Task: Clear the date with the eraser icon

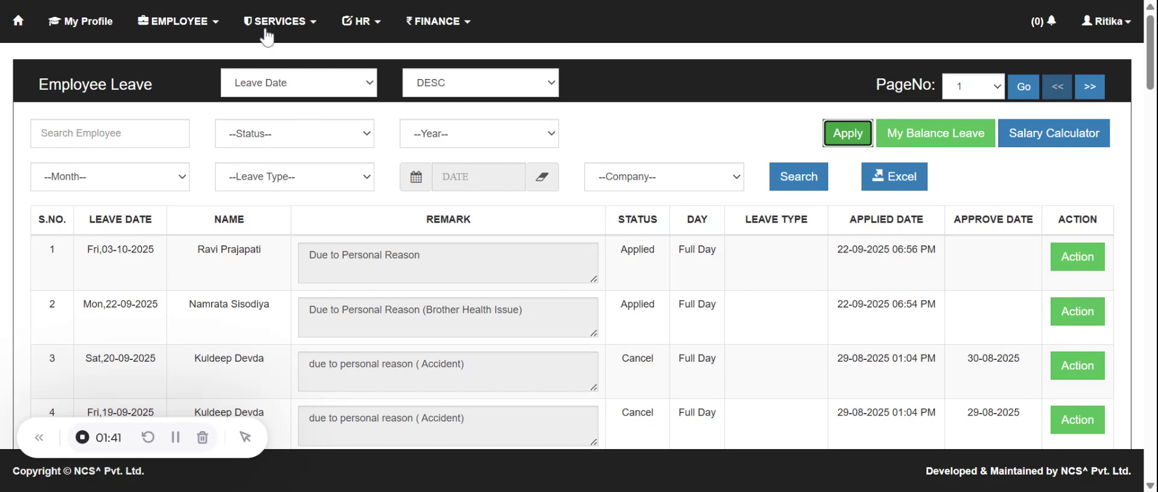Action: 542,177
